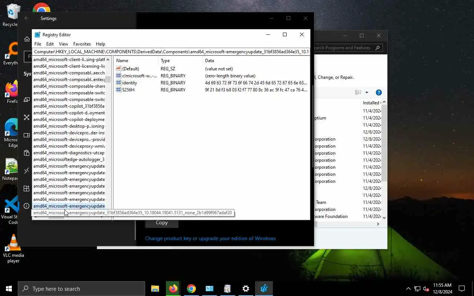Select the Remote Desktop icon in the Settings sidebar
The image size is (474, 296).
pyautogui.click(x=27, y=171)
